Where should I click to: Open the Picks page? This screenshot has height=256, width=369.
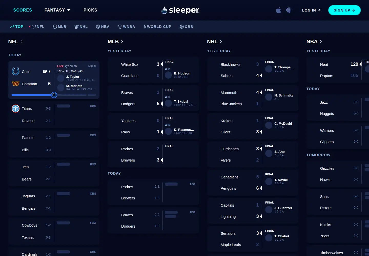click(x=90, y=10)
